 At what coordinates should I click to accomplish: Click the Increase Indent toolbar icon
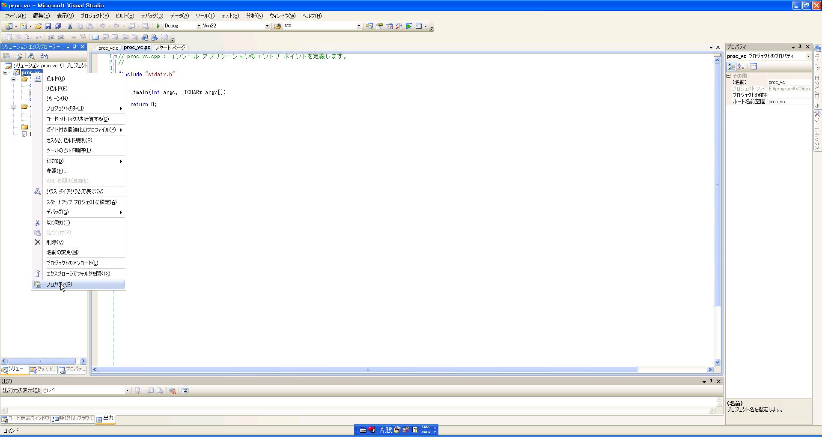pyautogui.click(x=61, y=37)
